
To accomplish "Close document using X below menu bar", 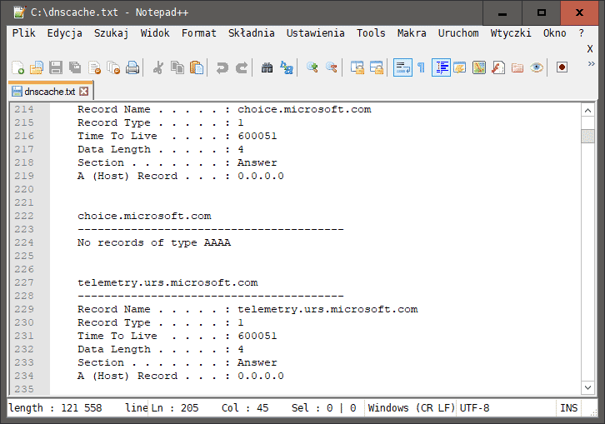I will pyautogui.click(x=590, y=49).
